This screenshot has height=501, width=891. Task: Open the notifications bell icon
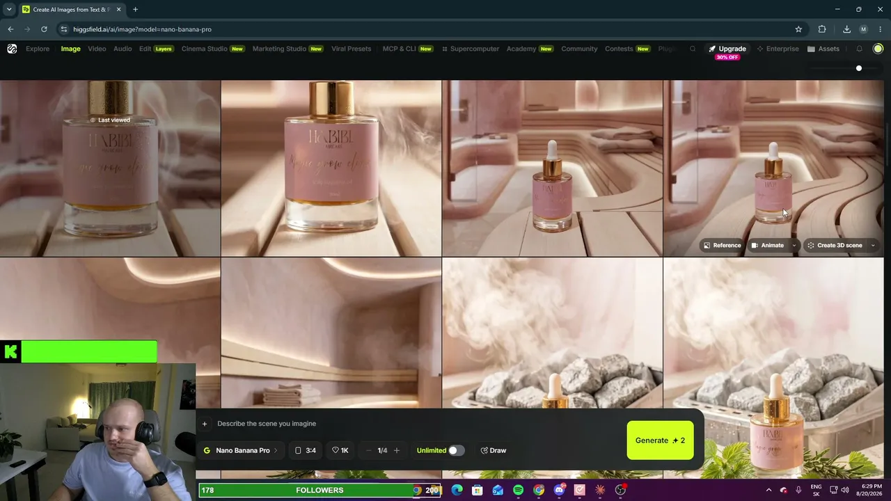click(859, 49)
